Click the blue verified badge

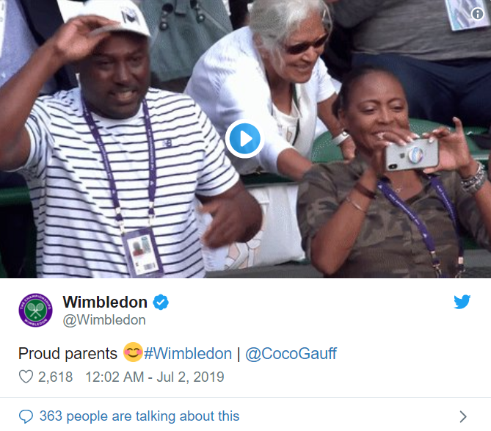pos(161,302)
